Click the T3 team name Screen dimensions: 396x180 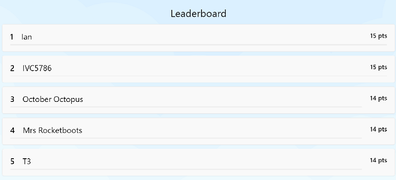(27, 161)
